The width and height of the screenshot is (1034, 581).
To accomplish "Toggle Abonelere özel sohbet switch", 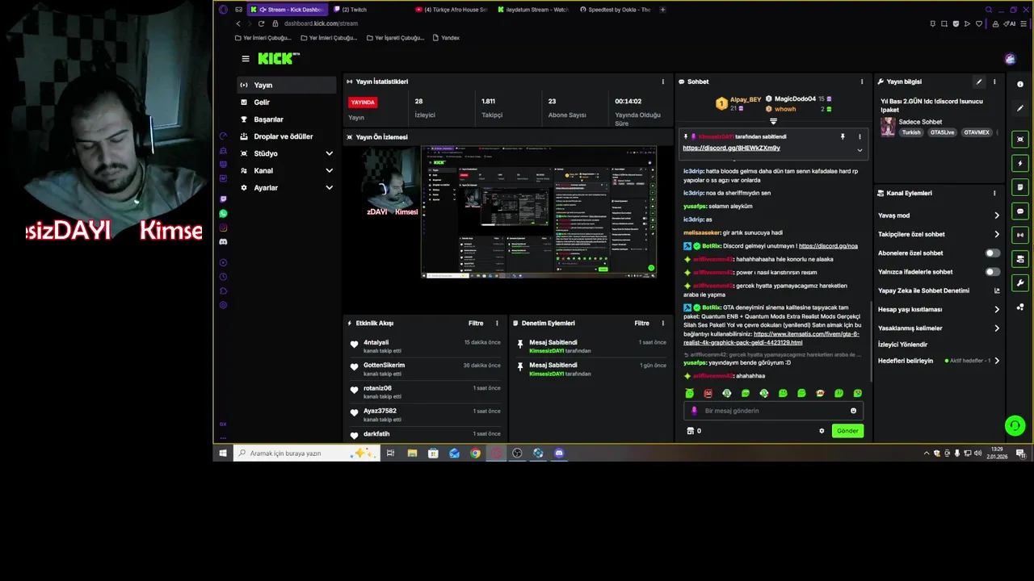I will 993,253.
